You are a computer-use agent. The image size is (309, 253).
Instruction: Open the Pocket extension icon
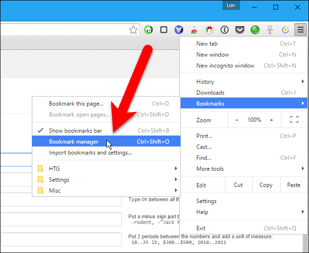[x=240, y=30]
